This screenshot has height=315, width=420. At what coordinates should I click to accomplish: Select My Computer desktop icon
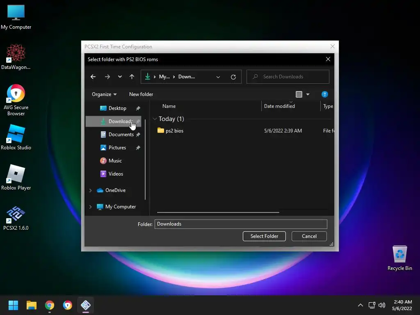16,17
